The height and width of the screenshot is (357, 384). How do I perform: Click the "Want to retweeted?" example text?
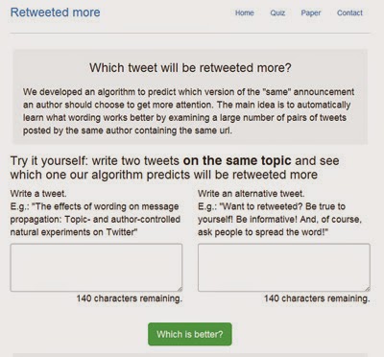coord(279,219)
